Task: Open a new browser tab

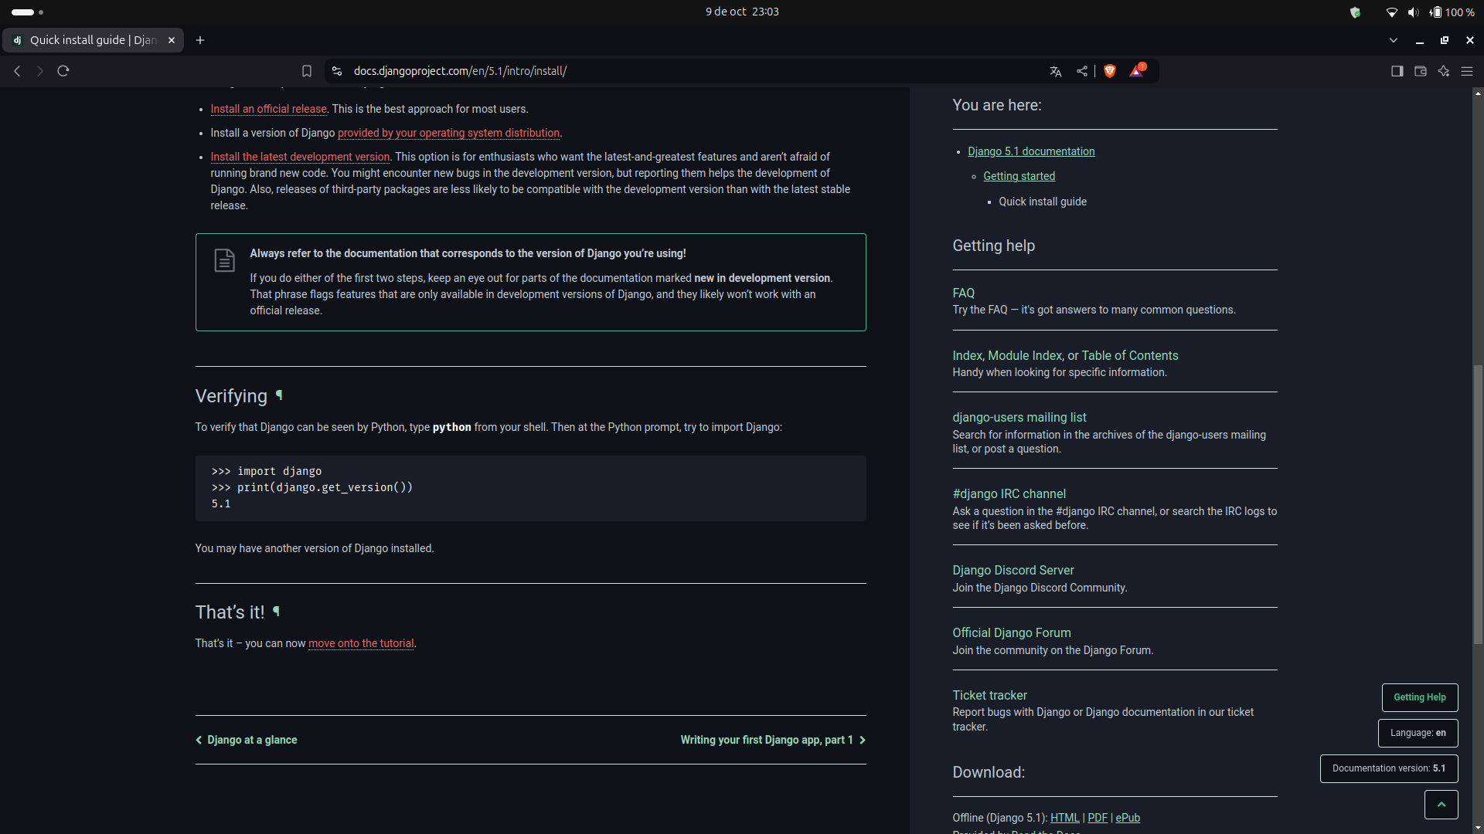Action: coord(200,40)
